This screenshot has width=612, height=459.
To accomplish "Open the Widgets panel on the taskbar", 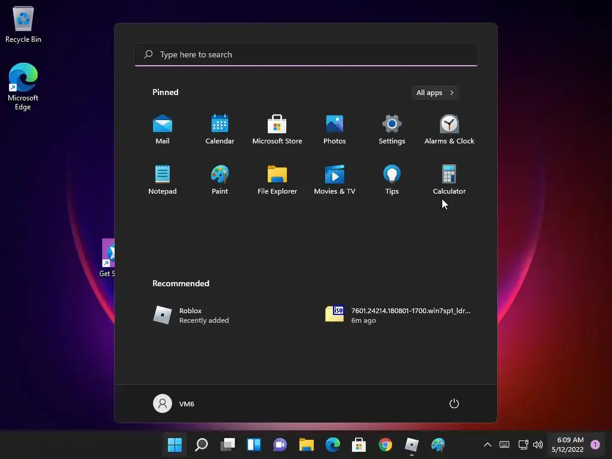I will 253,445.
